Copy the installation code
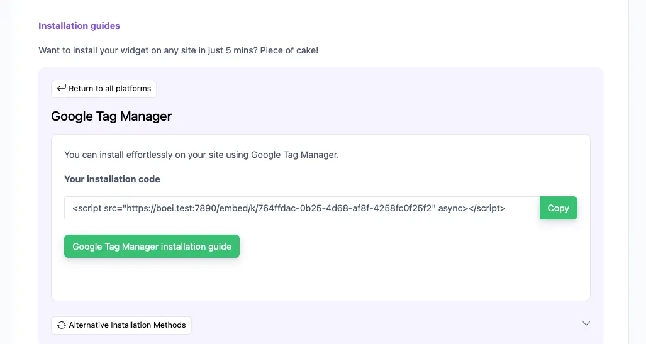 [x=558, y=208]
